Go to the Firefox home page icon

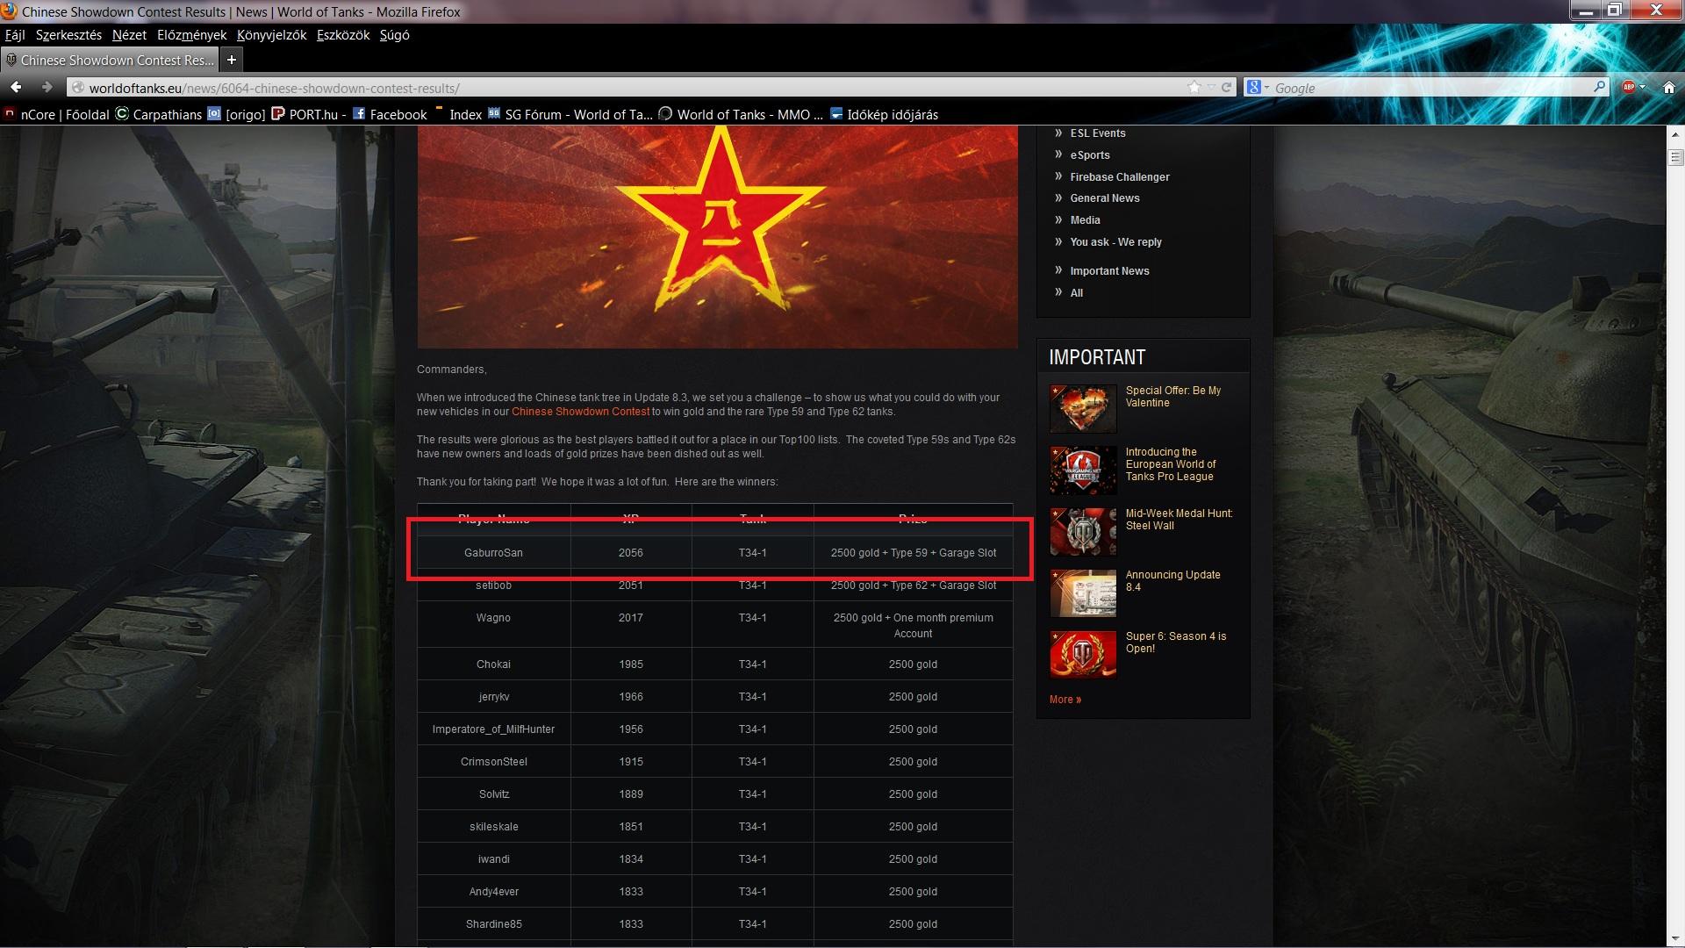(1669, 87)
